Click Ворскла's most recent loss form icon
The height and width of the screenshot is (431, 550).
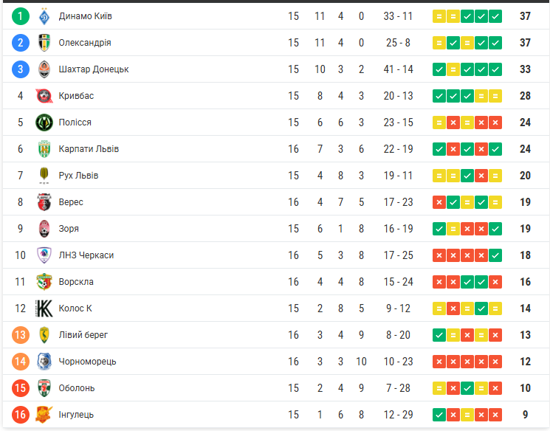pos(495,282)
